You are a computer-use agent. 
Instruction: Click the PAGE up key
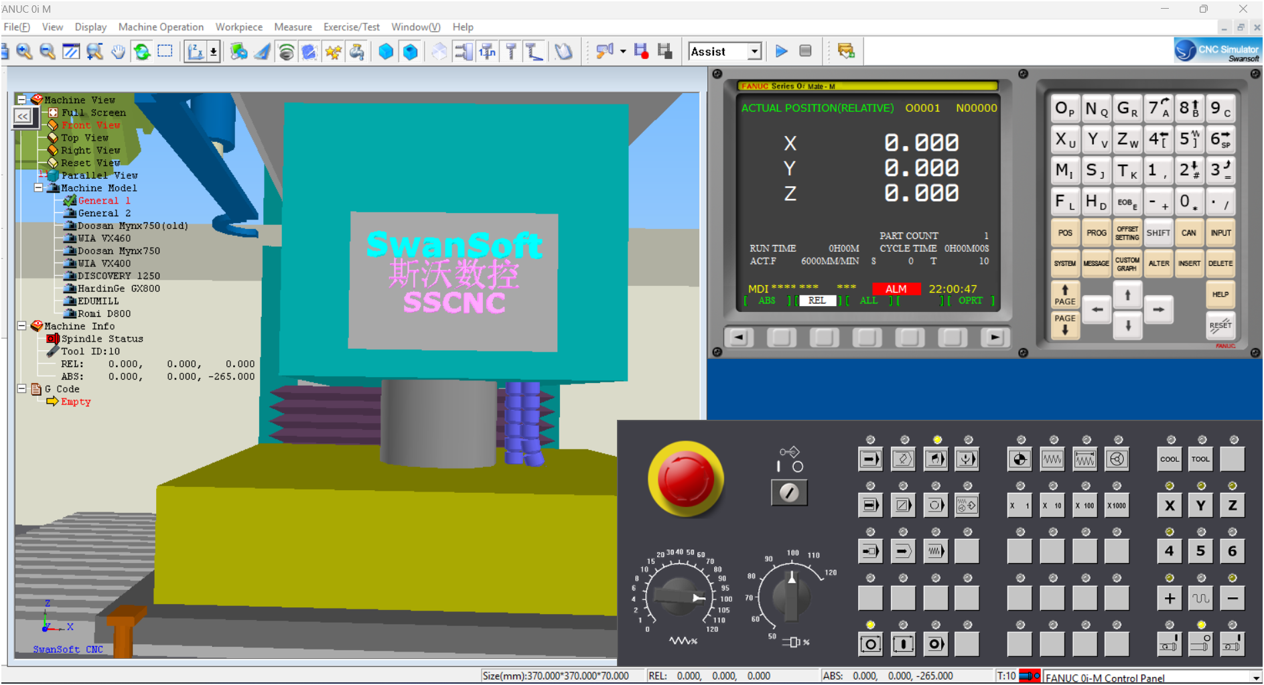pyautogui.click(x=1064, y=295)
